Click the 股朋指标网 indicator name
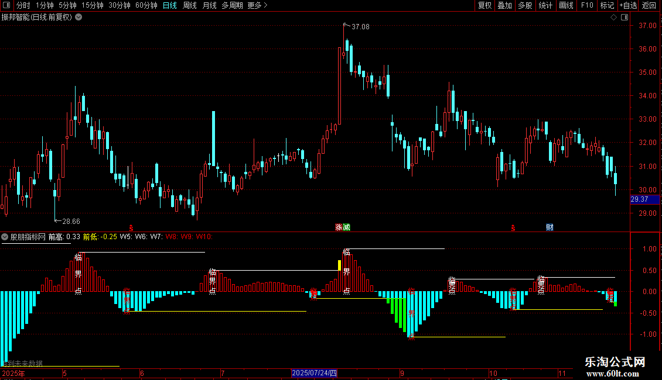The image size is (662, 380). [28, 237]
